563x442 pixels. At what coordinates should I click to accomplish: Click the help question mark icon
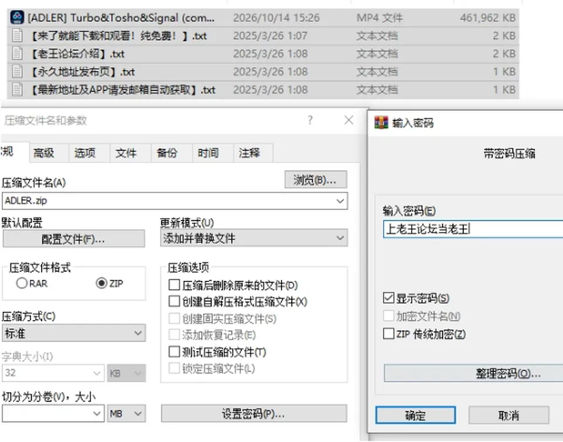point(310,120)
